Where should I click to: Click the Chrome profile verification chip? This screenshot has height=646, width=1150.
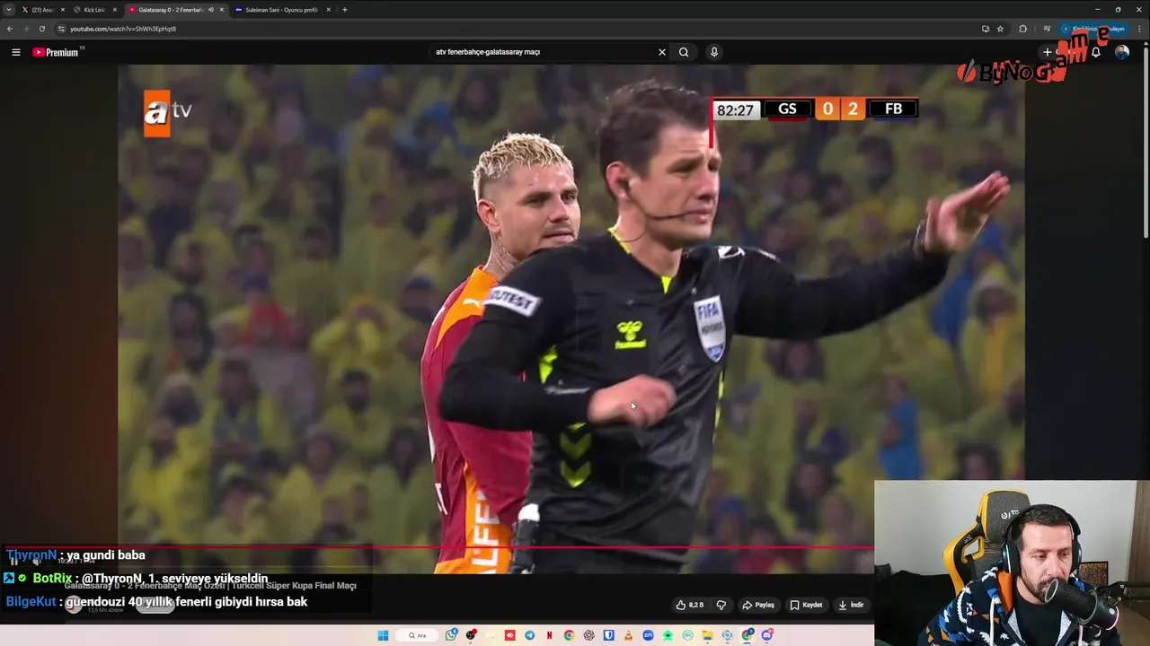point(1094,29)
